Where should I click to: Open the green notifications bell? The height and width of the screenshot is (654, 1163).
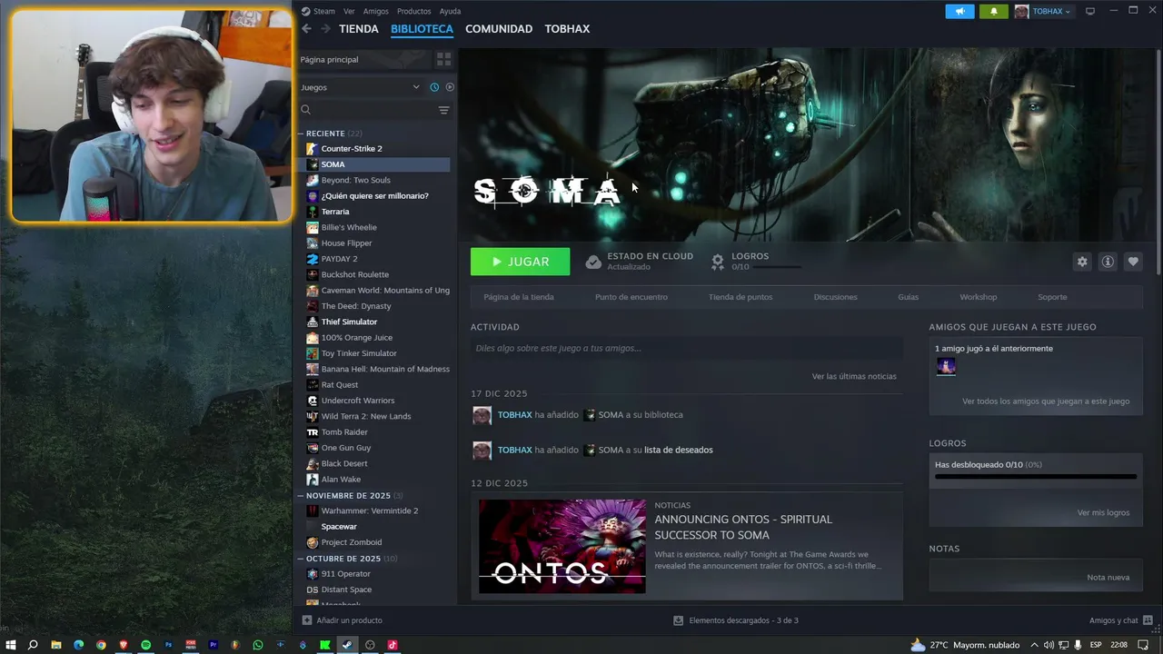click(993, 11)
